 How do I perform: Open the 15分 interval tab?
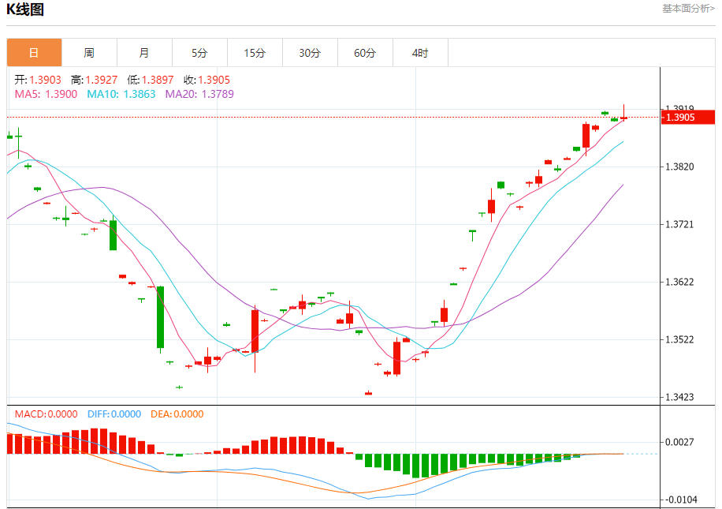pyautogui.click(x=255, y=53)
